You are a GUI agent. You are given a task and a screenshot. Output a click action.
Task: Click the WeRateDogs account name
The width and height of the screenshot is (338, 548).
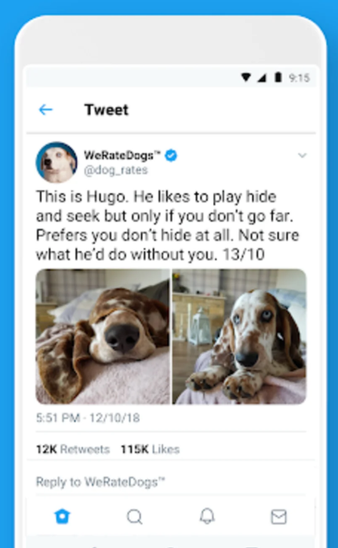tap(122, 154)
